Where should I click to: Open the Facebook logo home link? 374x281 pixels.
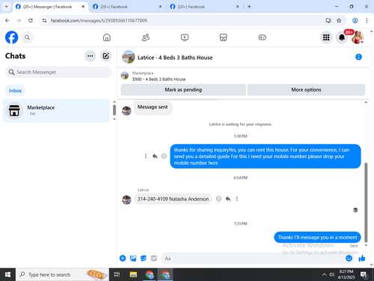click(x=11, y=37)
